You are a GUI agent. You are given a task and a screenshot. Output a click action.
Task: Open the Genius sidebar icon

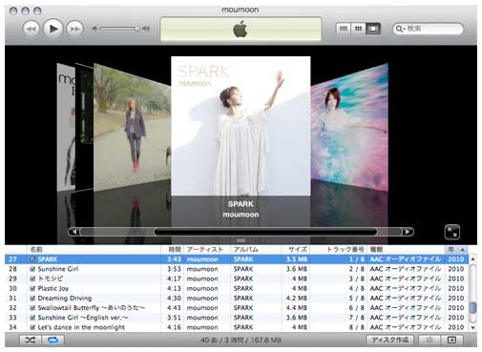pos(430,340)
